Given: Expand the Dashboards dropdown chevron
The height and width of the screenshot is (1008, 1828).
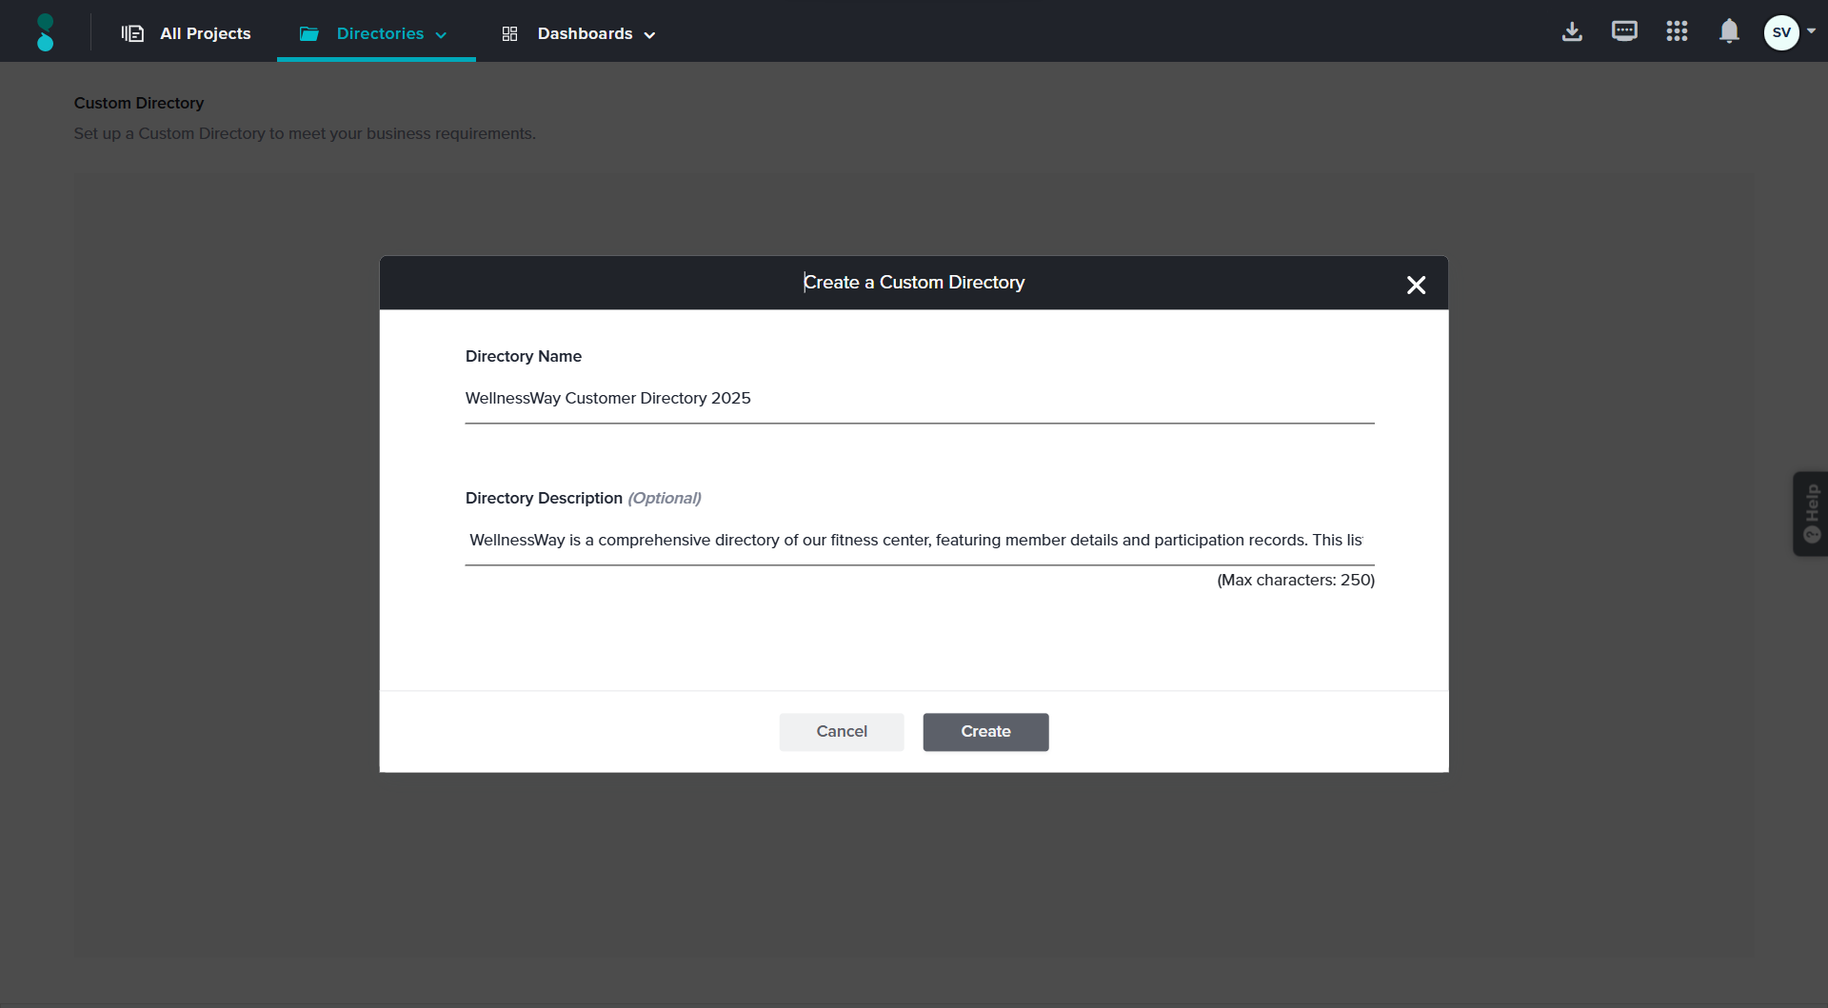Looking at the screenshot, I should click(649, 35).
